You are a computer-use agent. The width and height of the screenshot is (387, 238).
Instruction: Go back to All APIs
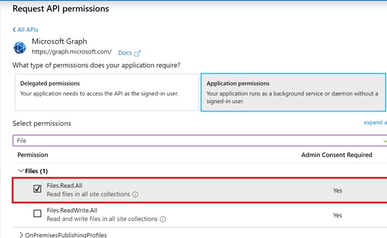28,30
